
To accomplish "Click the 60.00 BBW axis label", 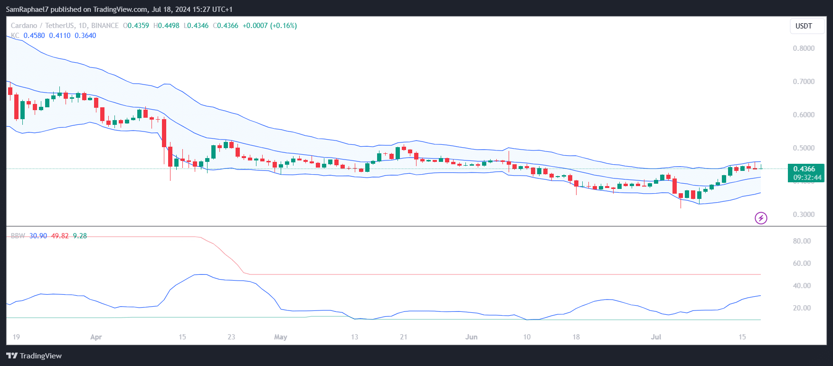I will pyautogui.click(x=802, y=263).
